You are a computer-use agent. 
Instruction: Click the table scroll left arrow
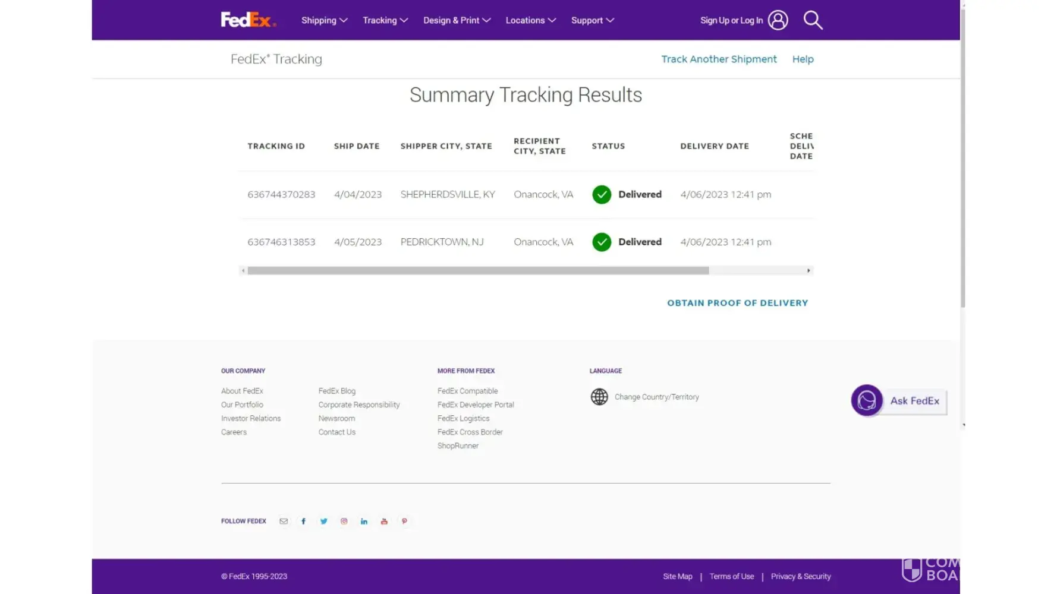point(243,271)
